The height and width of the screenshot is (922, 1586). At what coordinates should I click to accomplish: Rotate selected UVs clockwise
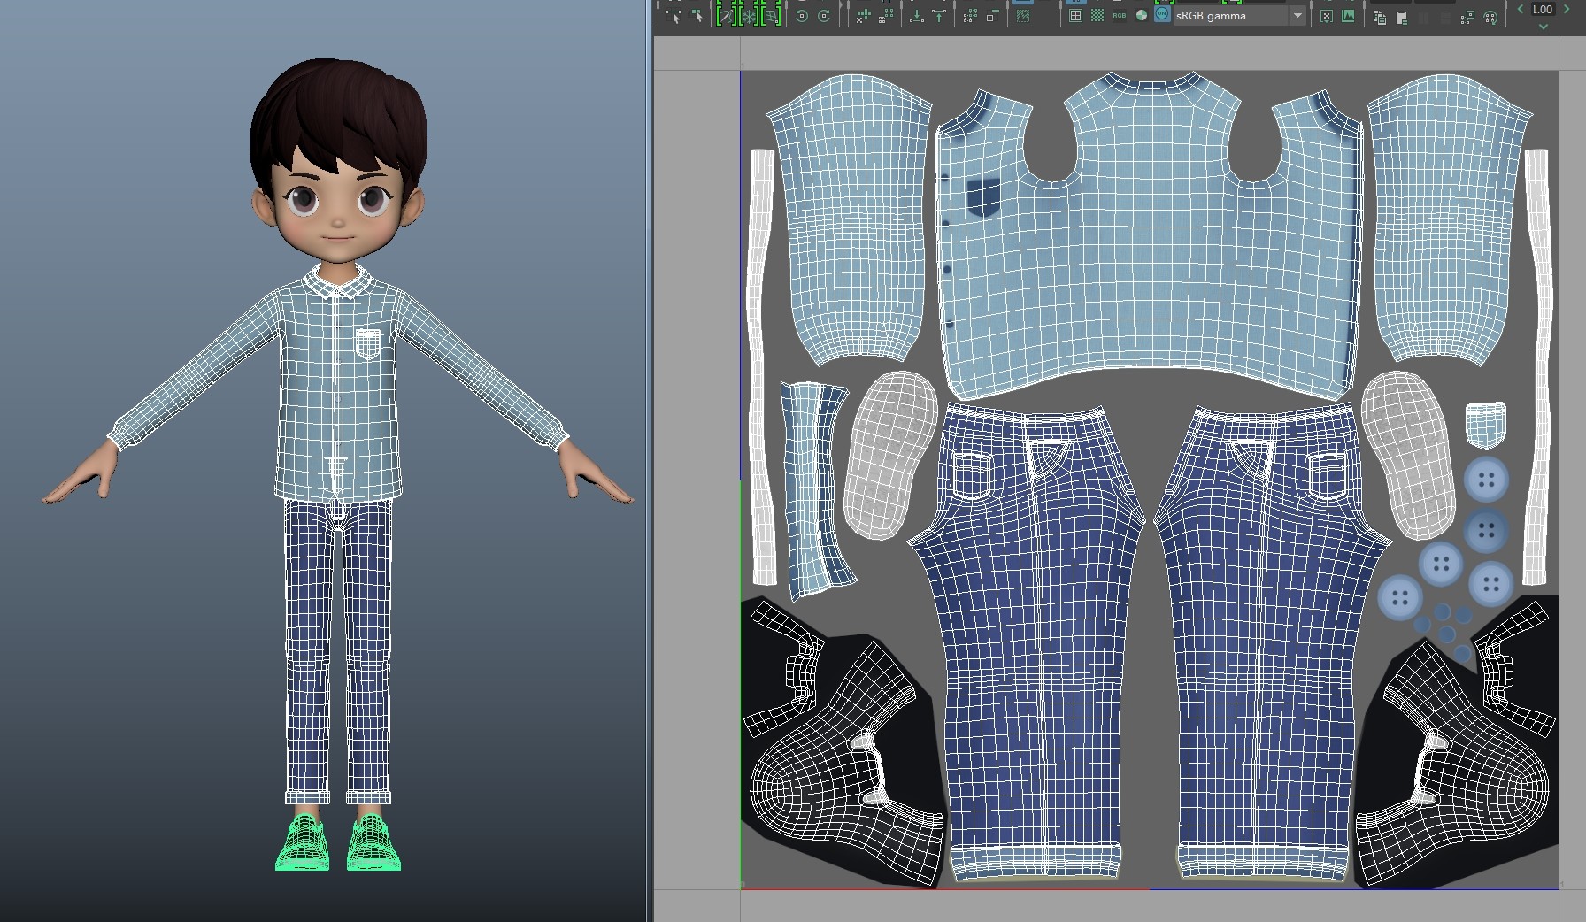pos(824,17)
